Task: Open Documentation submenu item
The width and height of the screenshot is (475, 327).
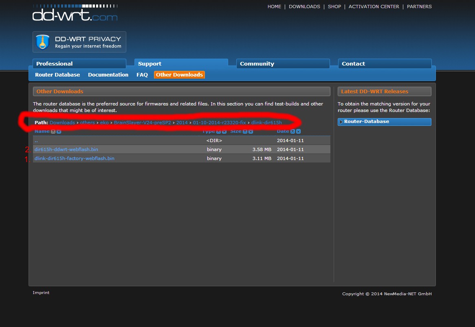Action: [x=108, y=75]
